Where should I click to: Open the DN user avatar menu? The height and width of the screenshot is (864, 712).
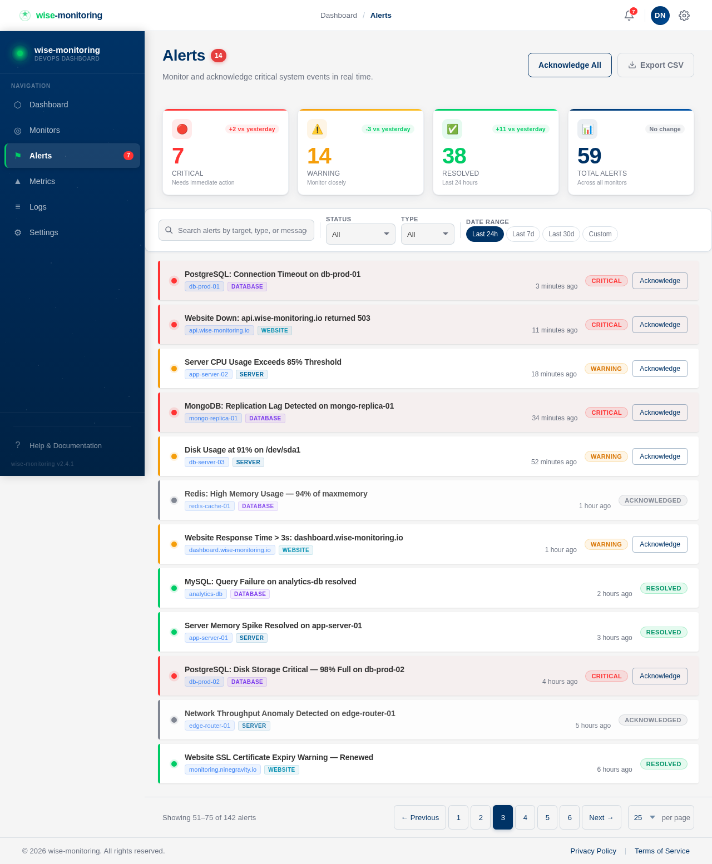(660, 16)
